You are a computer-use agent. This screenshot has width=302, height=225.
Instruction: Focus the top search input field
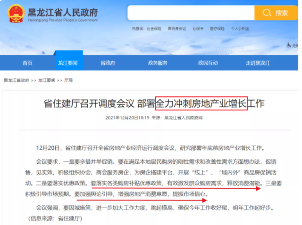coord(191,13)
